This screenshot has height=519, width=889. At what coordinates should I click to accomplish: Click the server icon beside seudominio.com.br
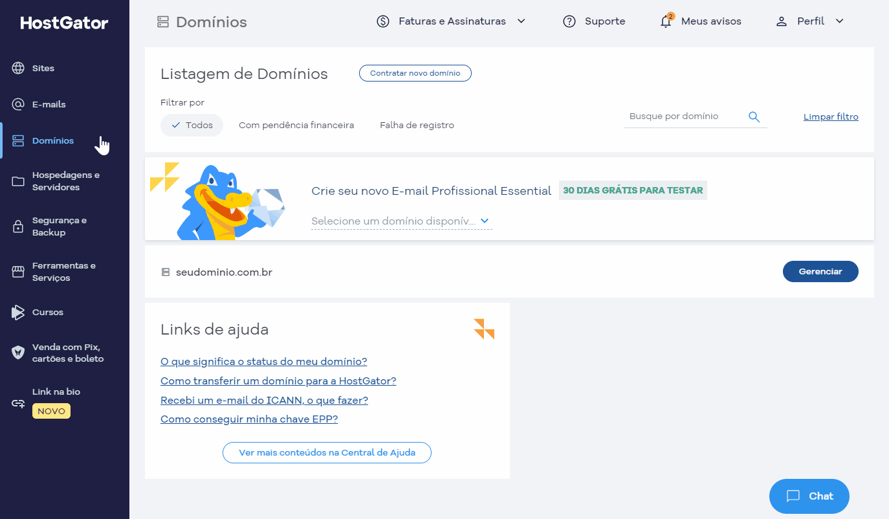click(165, 272)
